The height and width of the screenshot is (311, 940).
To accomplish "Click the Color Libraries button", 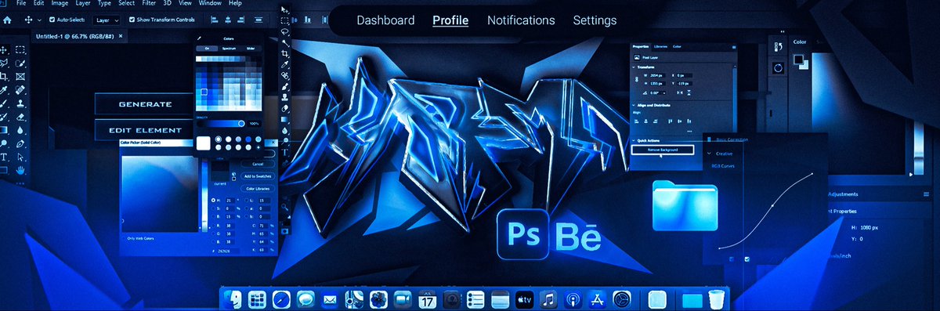I will pyautogui.click(x=258, y=189).
